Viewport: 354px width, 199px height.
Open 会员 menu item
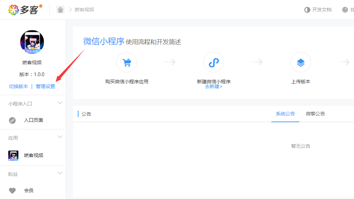click(x=29, y=190)
